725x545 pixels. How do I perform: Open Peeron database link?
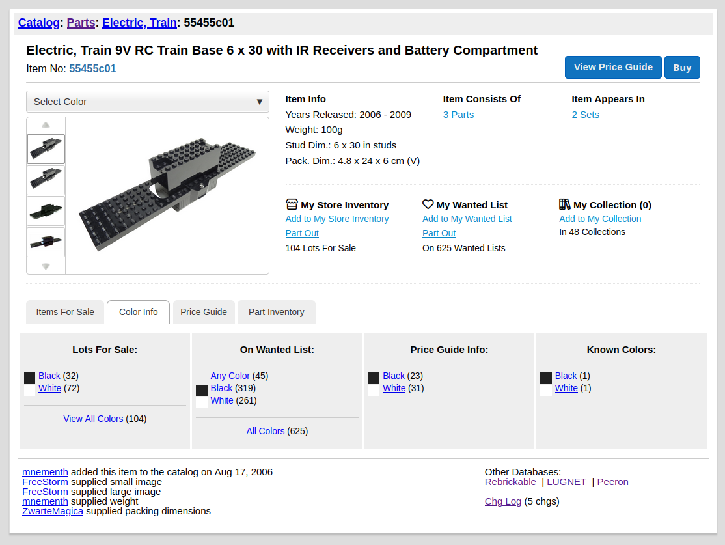[612, 482]
